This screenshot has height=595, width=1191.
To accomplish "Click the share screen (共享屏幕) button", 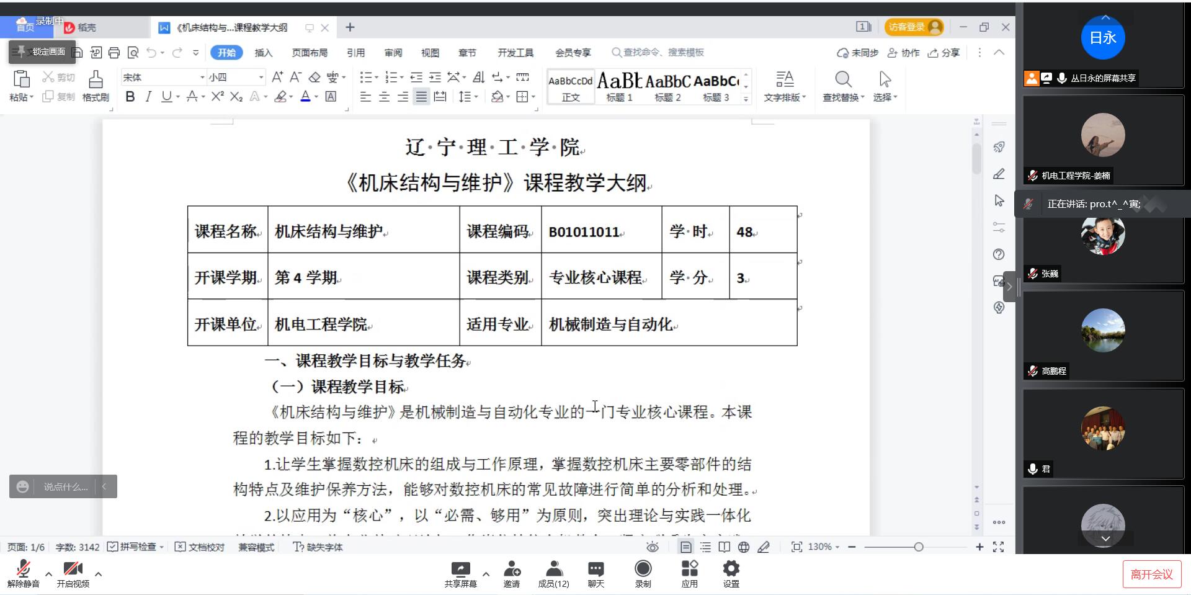I will [x=460, y=574].
